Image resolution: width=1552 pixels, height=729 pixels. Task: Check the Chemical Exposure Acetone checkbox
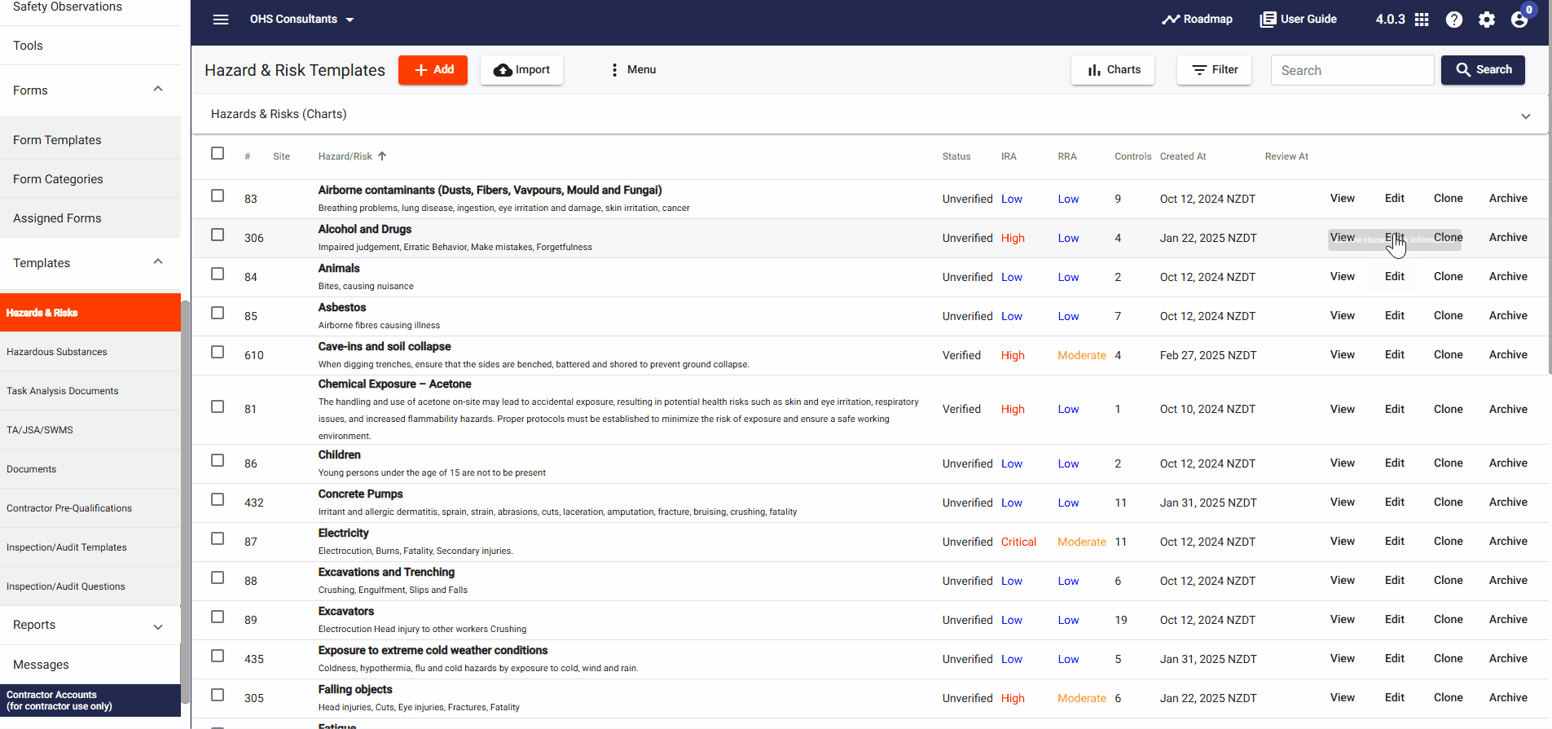[x=218, y=406]
